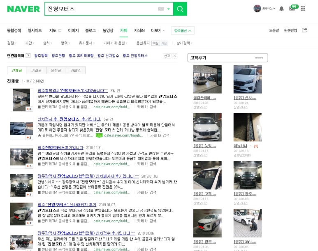The width and height of the screenshot is (318, 251).
Task: Open the 클럽싼타페 review thumbnail
Action: tap(207, 79)
